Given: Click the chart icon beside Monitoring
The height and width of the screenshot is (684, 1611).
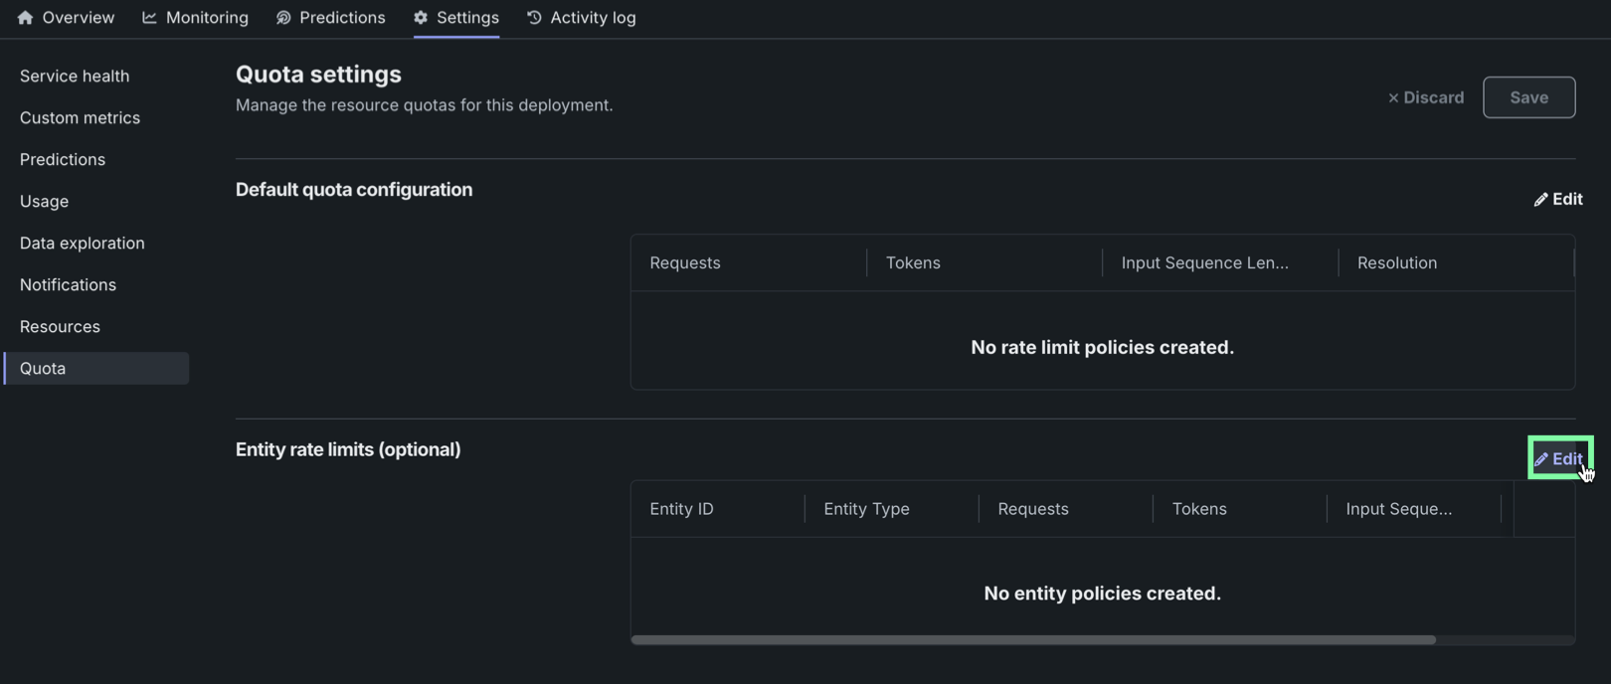Looking at the screenshot, I should pos(149,18).
